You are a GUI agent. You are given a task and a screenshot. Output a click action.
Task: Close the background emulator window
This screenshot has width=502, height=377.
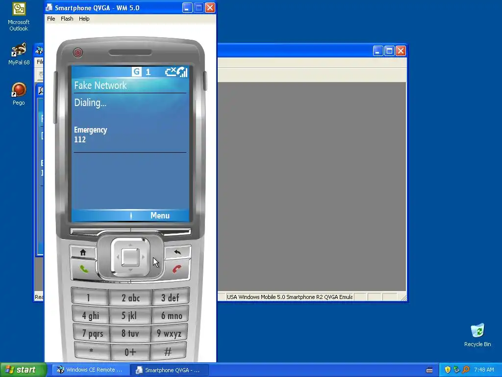pos(401,51)
